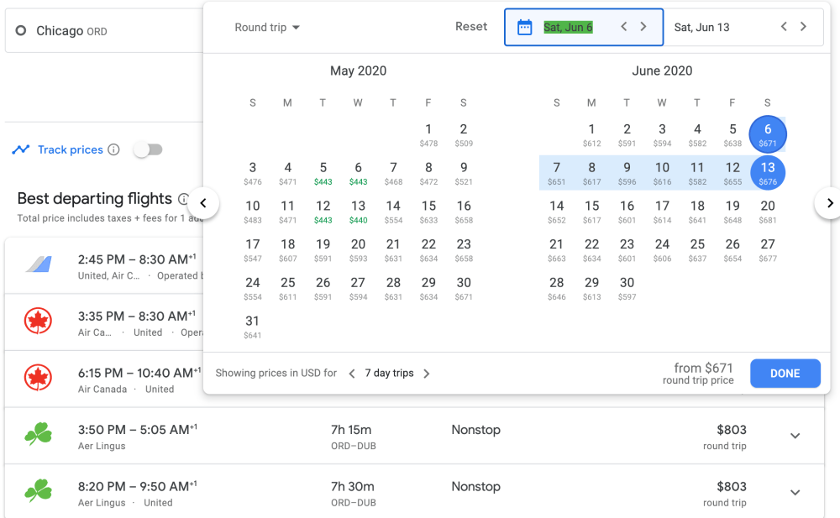
Task: Advance calendar with right arrow button
Action: click(828, 203)
